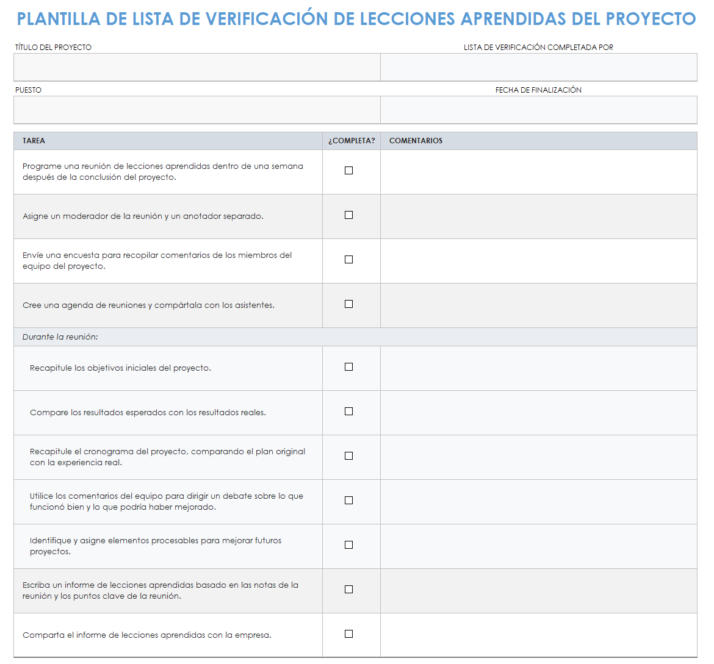Viewport: 714px width, 664px height.
Task: Mark sharing the report with company complete
Action: (x=348, y=634)
